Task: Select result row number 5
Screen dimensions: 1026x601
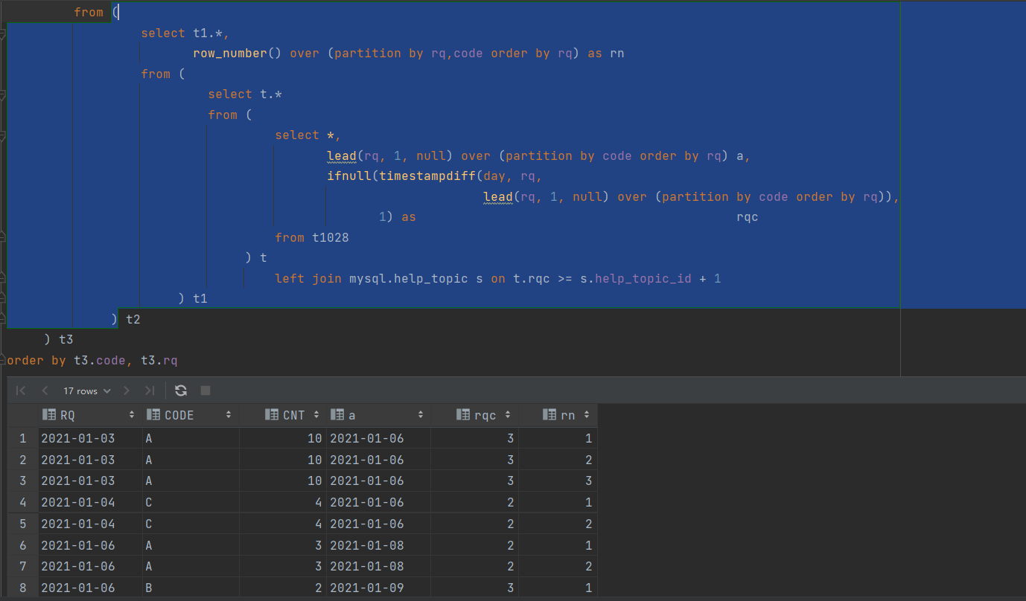Action: pyautogui.click(x=22, y=524)
